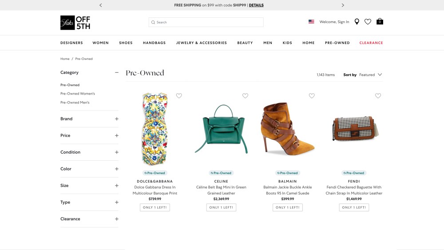Expand the Condition filter
This screenshot has height=250, width=444.
(x=116, y=152)
